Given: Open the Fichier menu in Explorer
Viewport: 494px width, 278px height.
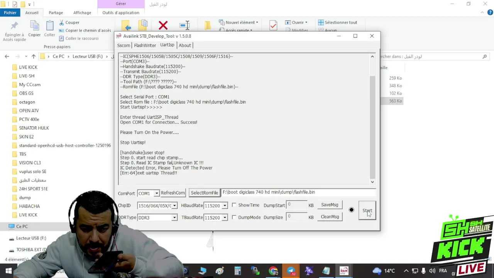Looking at the screenshot, I should click(10, 12).
